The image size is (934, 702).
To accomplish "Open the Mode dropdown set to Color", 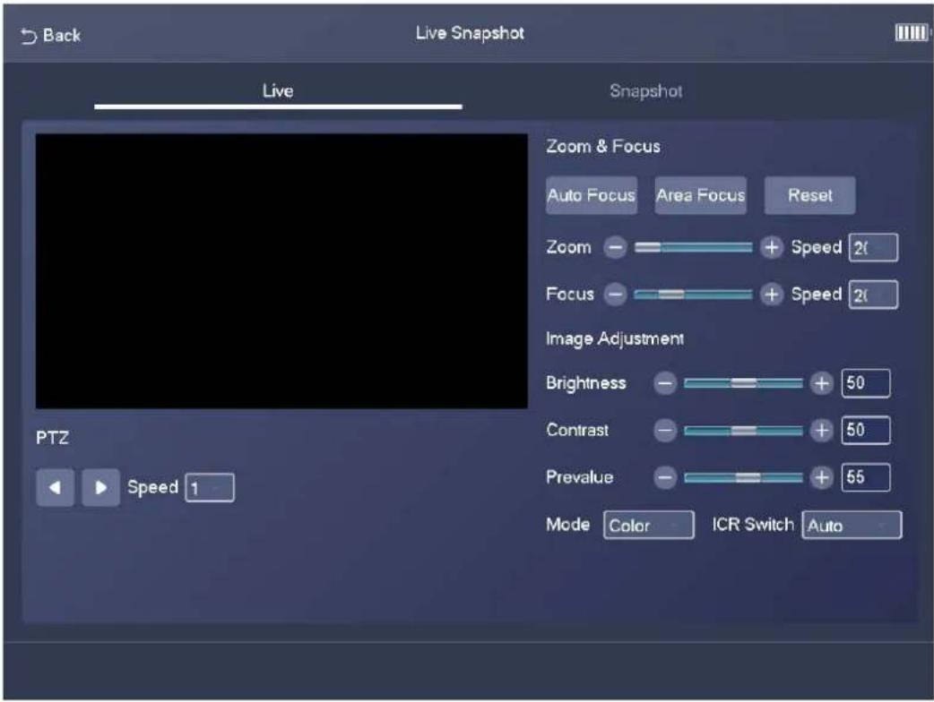I will point(649,526).
